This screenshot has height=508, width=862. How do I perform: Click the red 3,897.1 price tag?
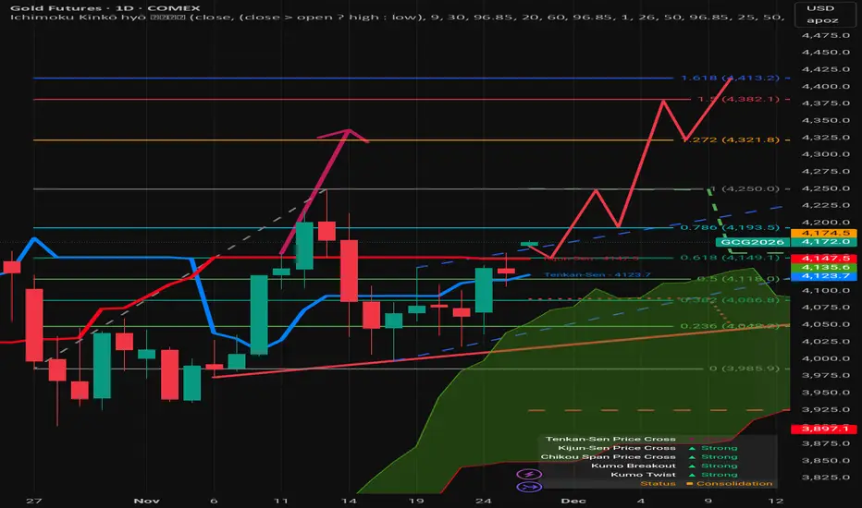click(823, 429)
